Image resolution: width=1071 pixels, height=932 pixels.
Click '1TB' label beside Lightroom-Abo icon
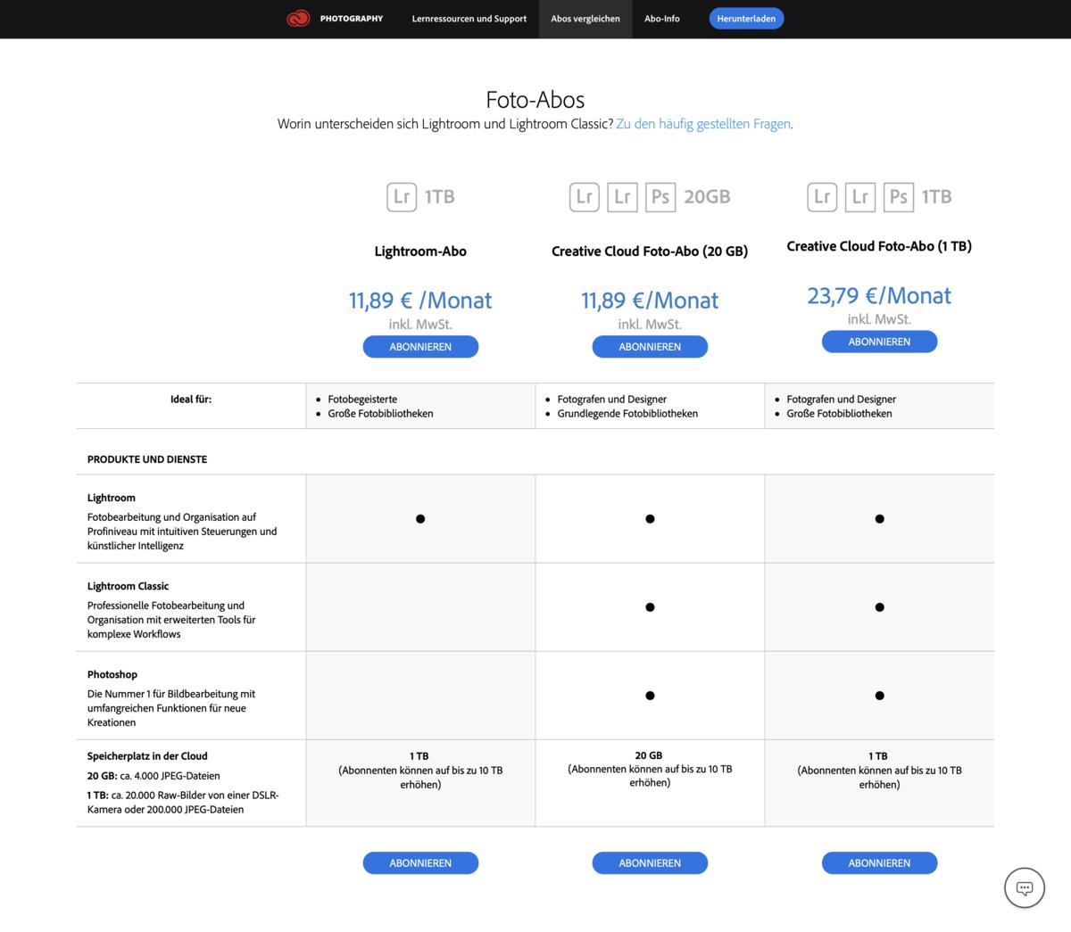click(x=439, y=197)
